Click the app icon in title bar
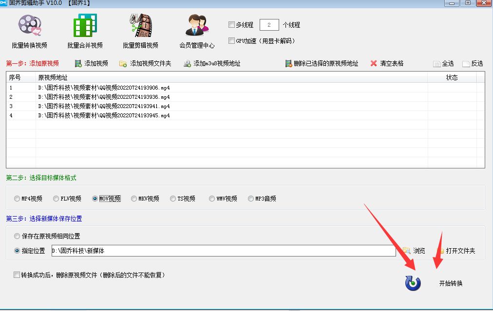493x311 pixels. click(x=3, y=3)
